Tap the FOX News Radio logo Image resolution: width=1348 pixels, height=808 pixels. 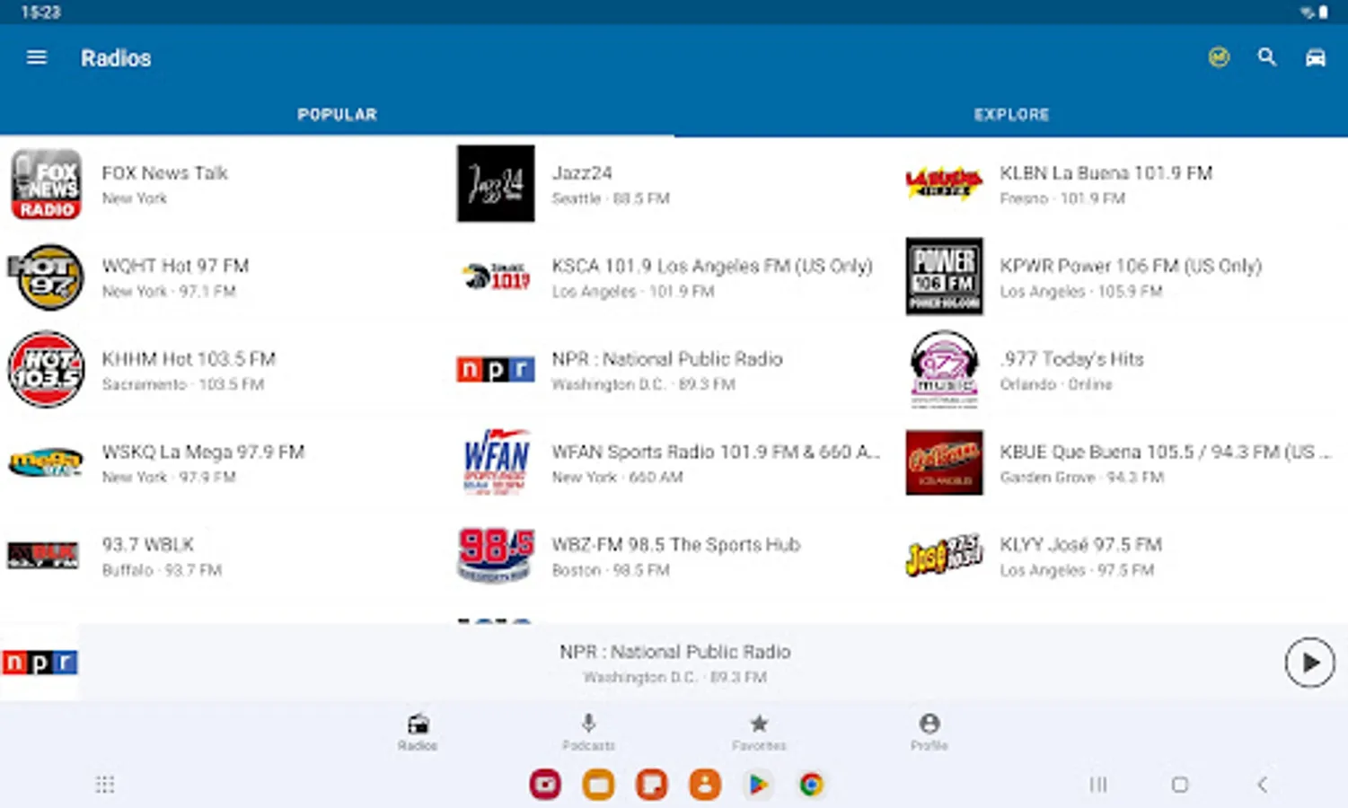tap(46, 184)
